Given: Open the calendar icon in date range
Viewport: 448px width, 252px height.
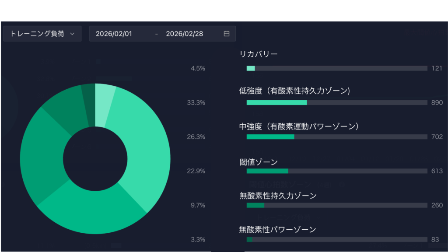Looking at the screenshot, I should pyautogui.click(x=226, y=34).
